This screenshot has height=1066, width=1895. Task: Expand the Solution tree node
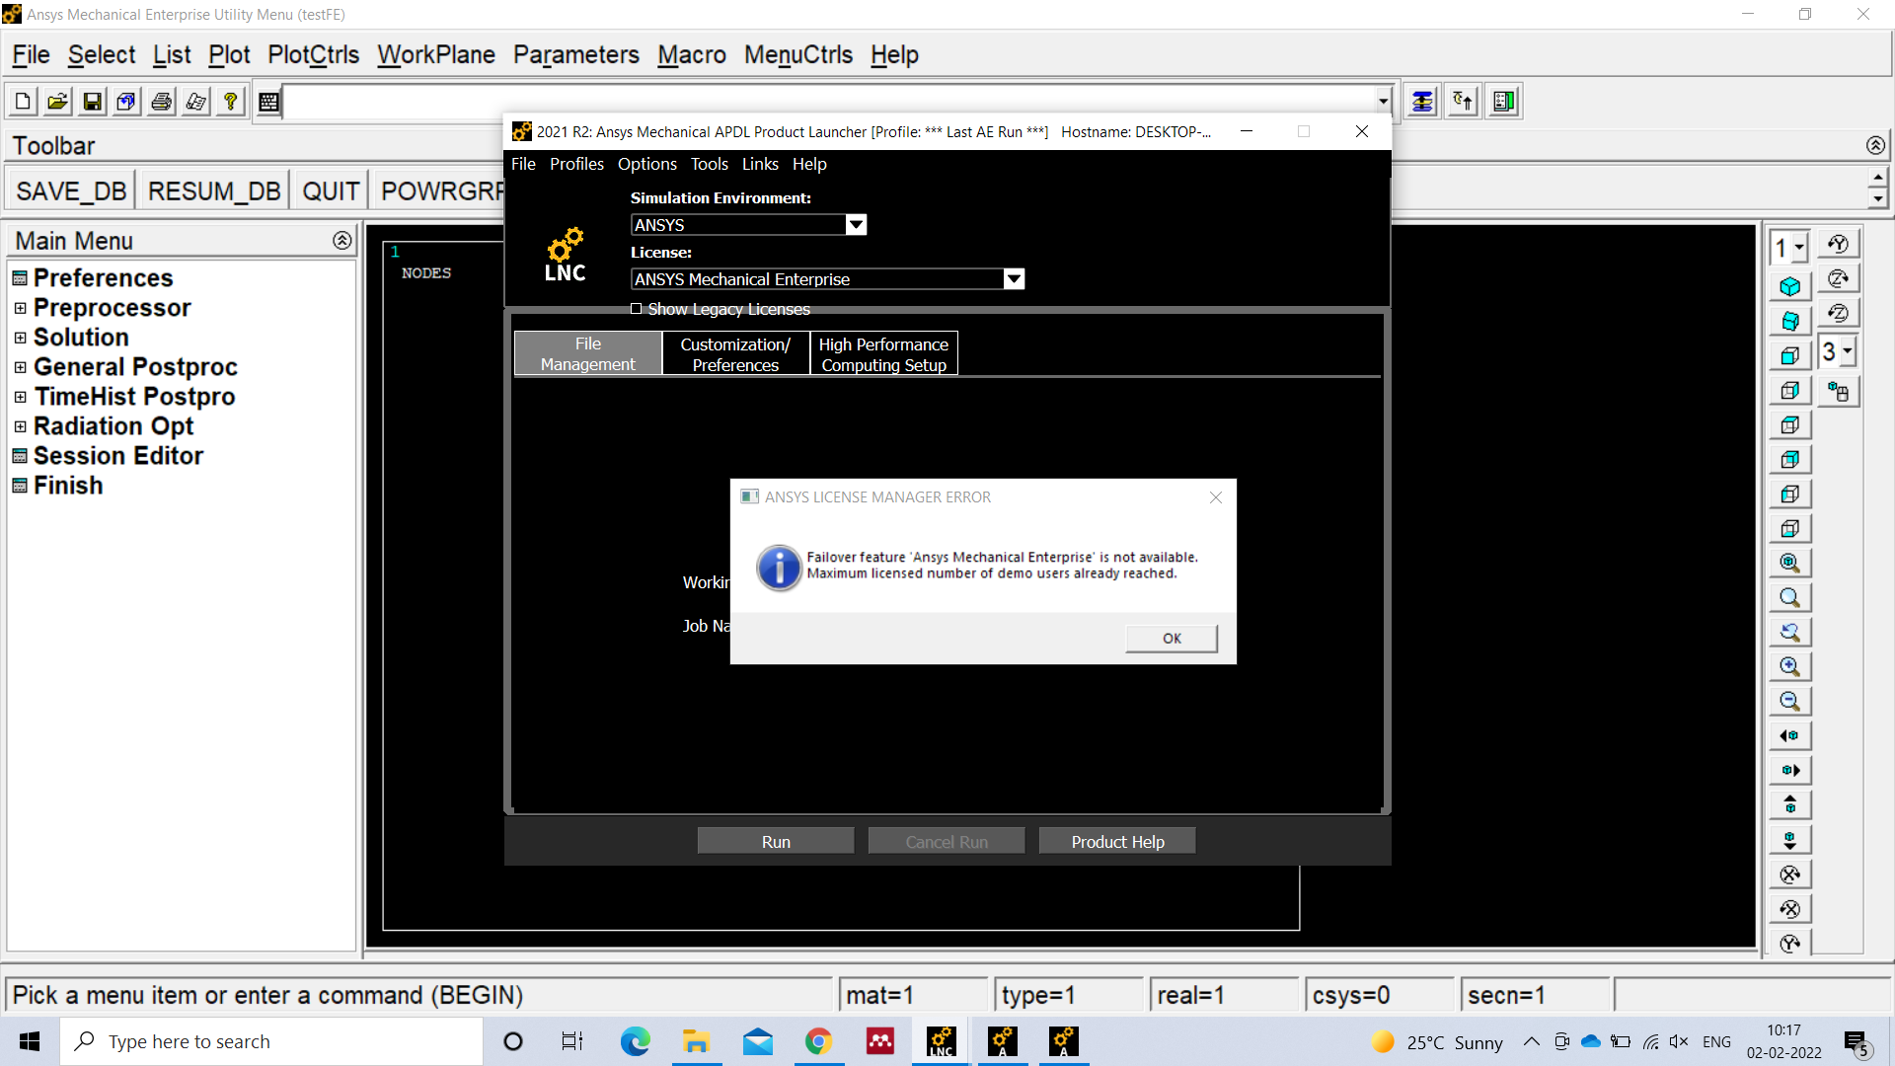(x=20, y=338)
